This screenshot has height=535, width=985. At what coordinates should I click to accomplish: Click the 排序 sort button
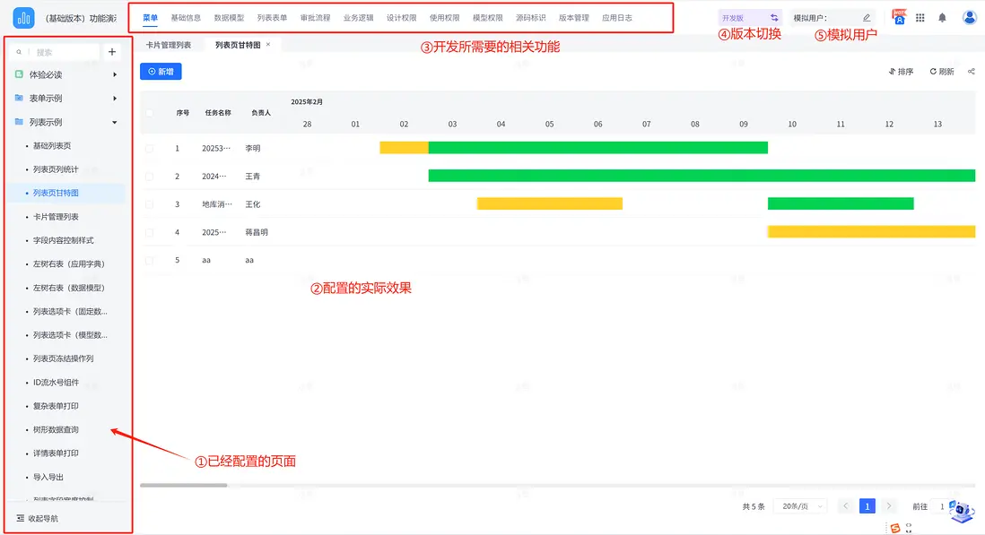click(901, 72)
